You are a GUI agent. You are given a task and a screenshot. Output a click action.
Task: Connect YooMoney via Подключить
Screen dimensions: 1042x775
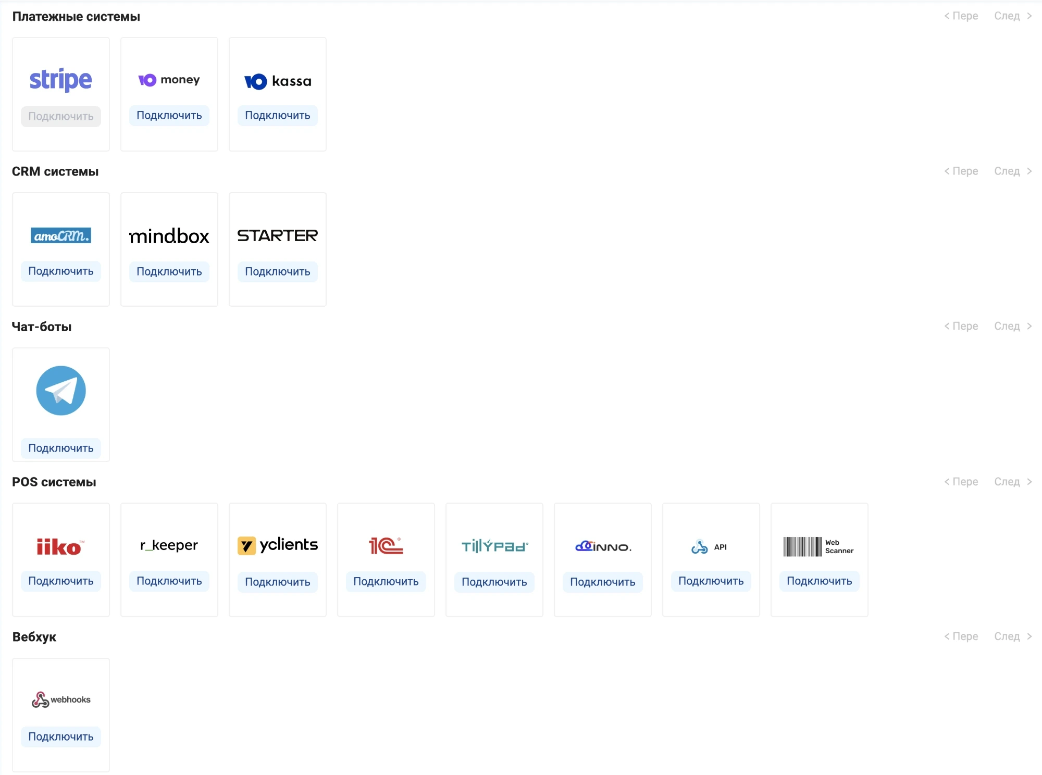pos(169,115)
